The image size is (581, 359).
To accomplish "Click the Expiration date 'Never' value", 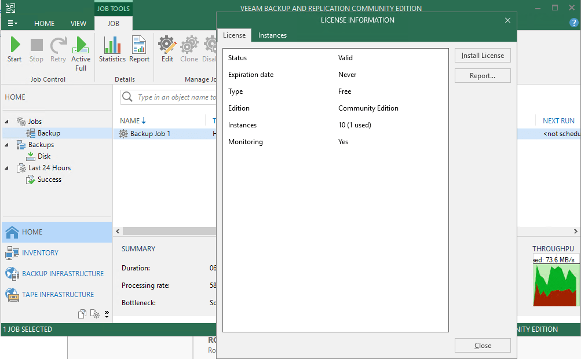I will click(x=347, y=75).
